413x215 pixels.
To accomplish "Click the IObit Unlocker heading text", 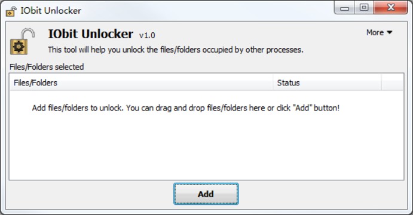I will click(91, 34).
